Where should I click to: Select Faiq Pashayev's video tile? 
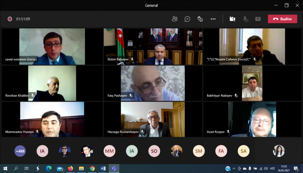153,83
